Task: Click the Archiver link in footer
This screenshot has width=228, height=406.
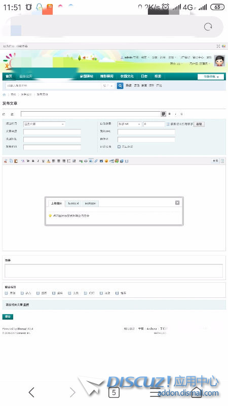Action: tap(151, 328)
